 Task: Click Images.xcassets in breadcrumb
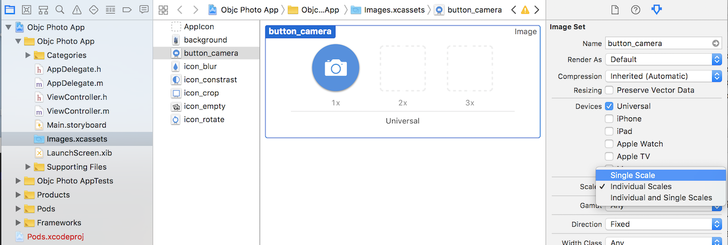[x=387, y=10]
